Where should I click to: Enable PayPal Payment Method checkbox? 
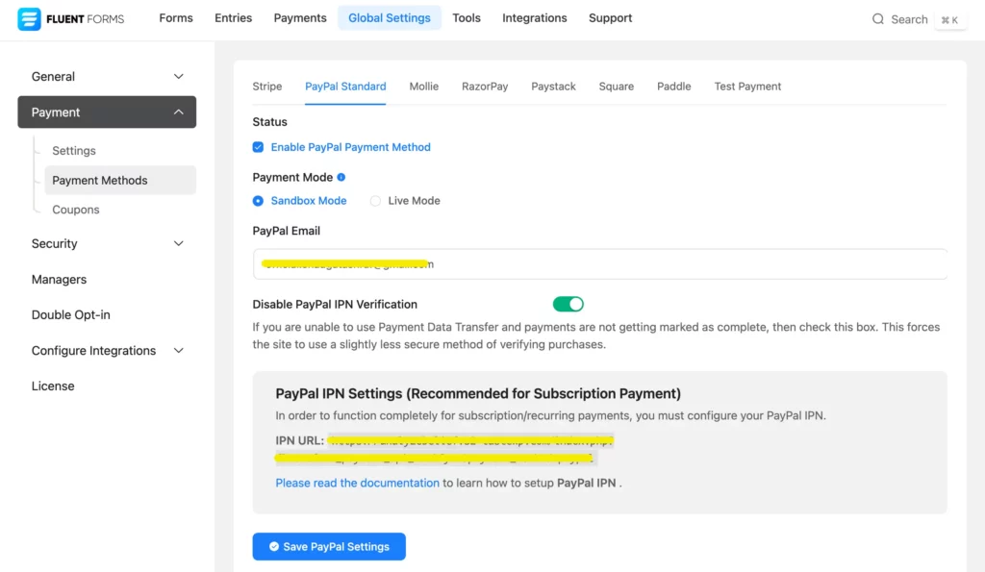[x=258, y=147]
